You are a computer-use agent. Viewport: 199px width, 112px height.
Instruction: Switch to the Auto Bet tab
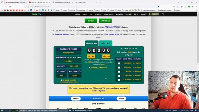point(105,43)
